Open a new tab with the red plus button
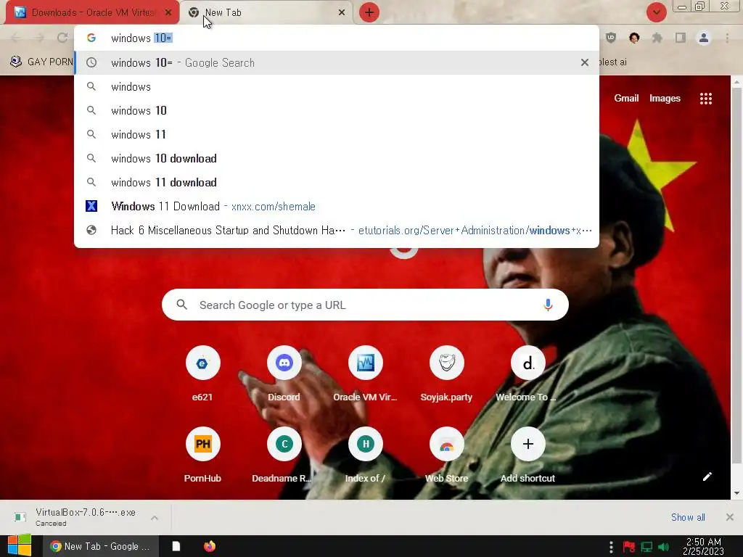The height and width of the screenshot is (557, 743). pos(369,13)
